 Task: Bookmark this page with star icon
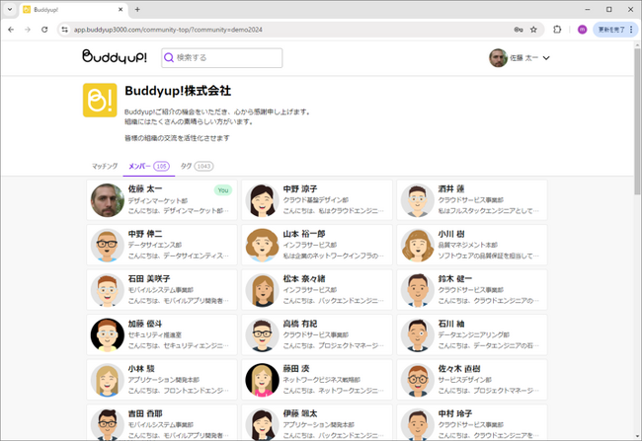point(533,30)
